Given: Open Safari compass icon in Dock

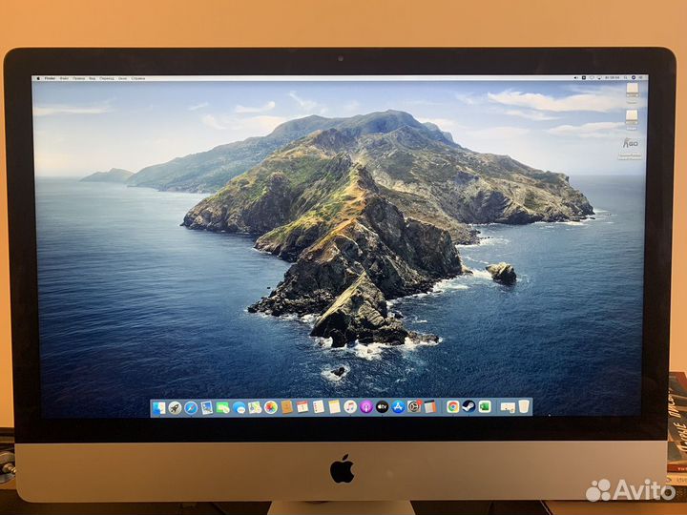Looking at the screenshot, I should pos(191,408).
